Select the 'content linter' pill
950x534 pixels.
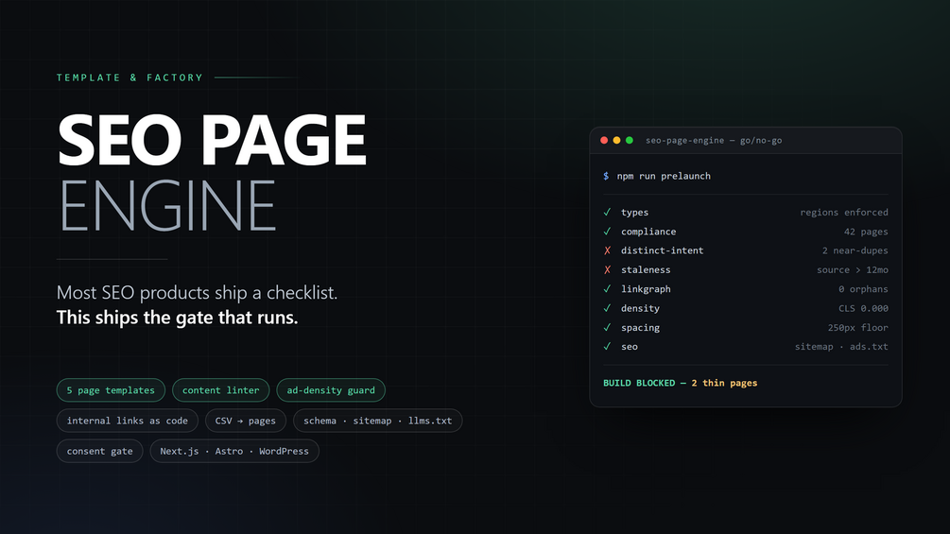(220, 390)
